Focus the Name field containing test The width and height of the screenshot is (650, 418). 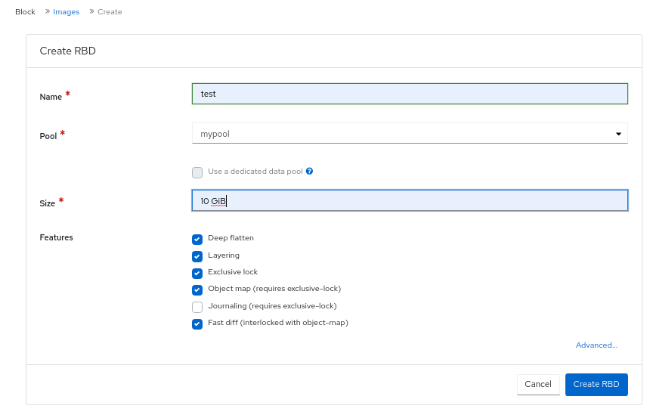point(410,94)
